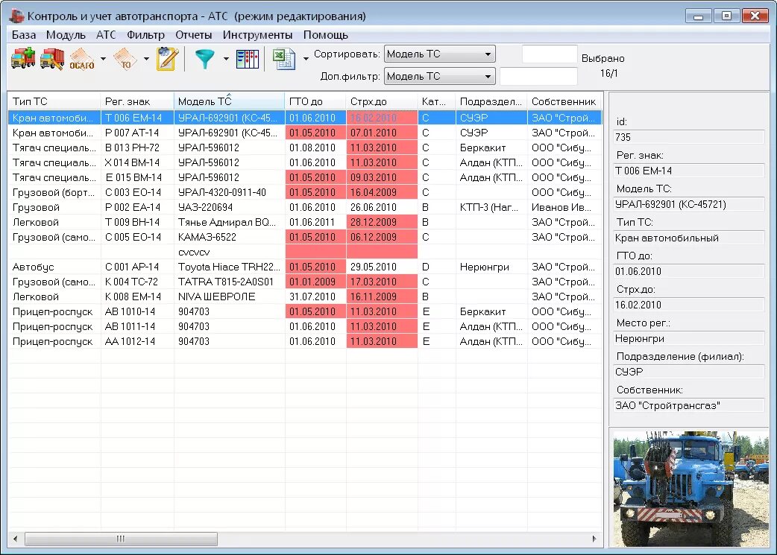Select the row with reg. АА 1012-14
The image size is (777, 555).
click(305, 340)
